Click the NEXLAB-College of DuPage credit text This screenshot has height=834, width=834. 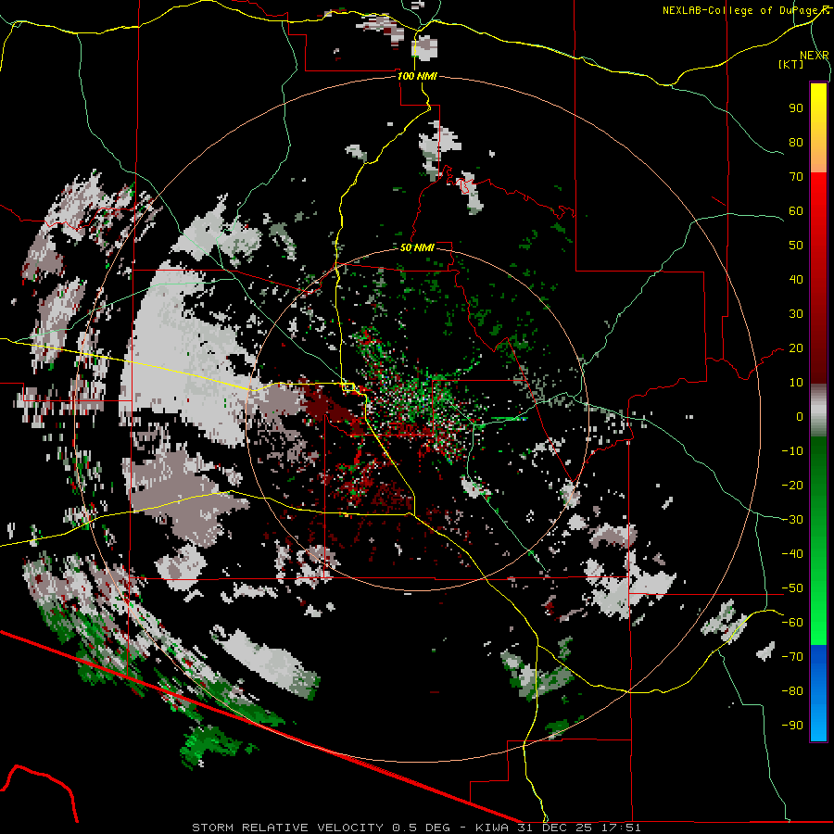[x=745, y=10]
